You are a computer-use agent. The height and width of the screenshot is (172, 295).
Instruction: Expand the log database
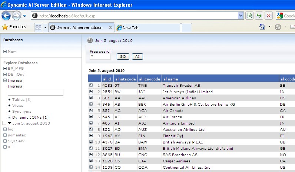(x=5, y=129)
